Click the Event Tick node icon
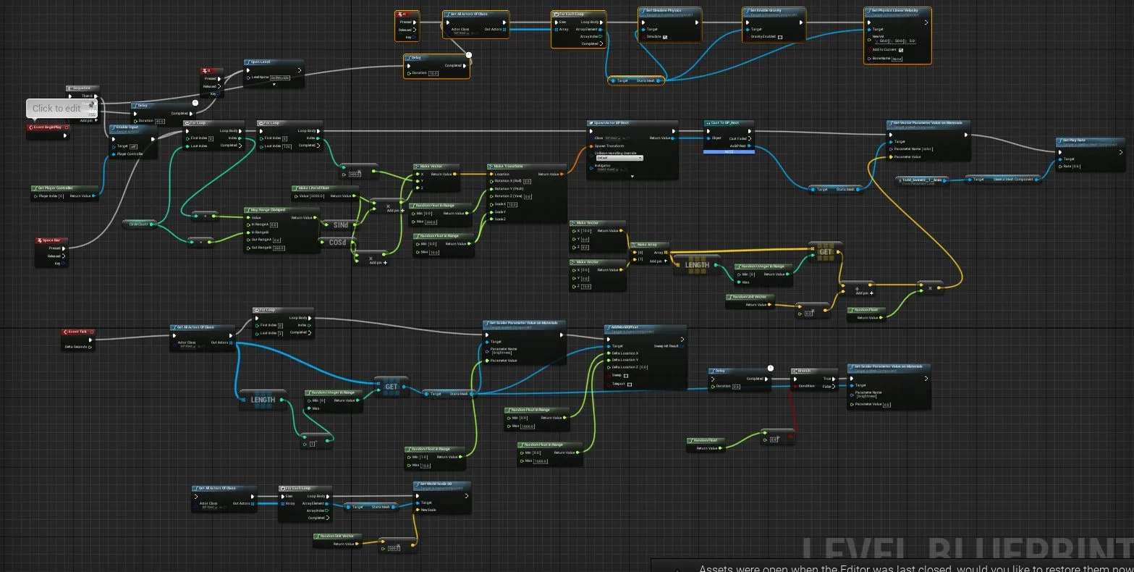Screen dimensions: 1134x572 [x=66, y=332]
